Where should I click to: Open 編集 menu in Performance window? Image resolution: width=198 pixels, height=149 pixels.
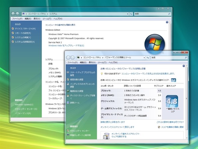tap(83, 63)
